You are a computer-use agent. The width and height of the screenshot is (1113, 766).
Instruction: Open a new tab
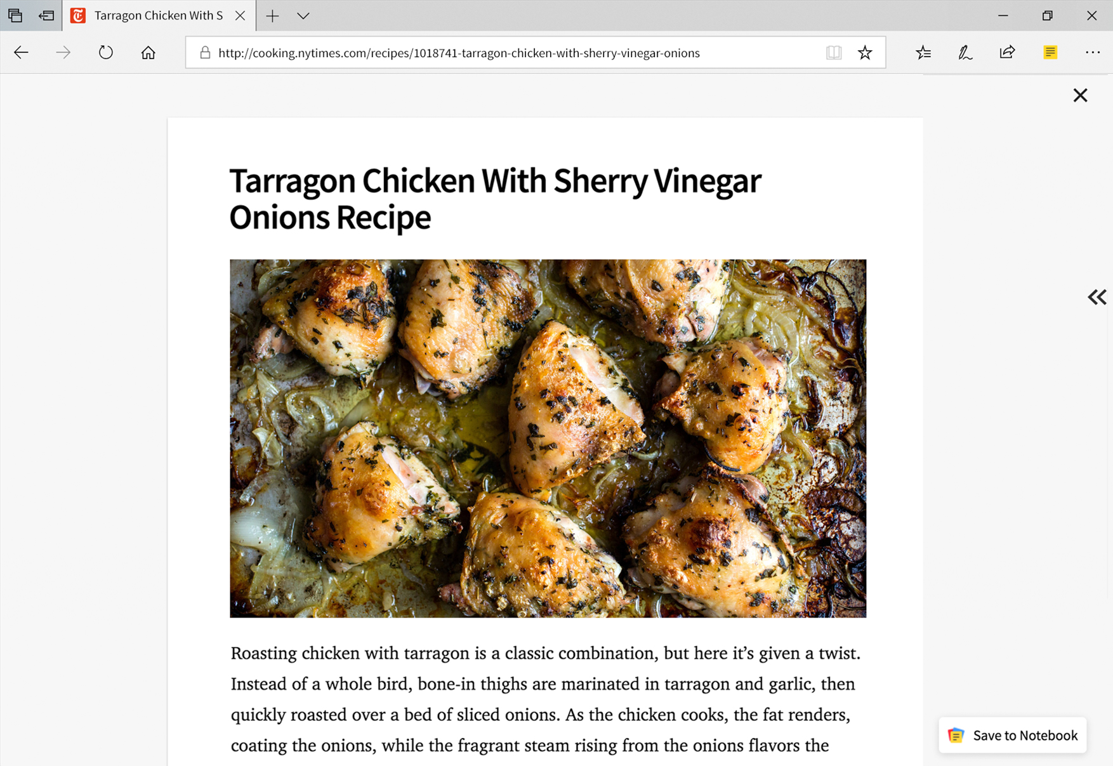point(272,16)
